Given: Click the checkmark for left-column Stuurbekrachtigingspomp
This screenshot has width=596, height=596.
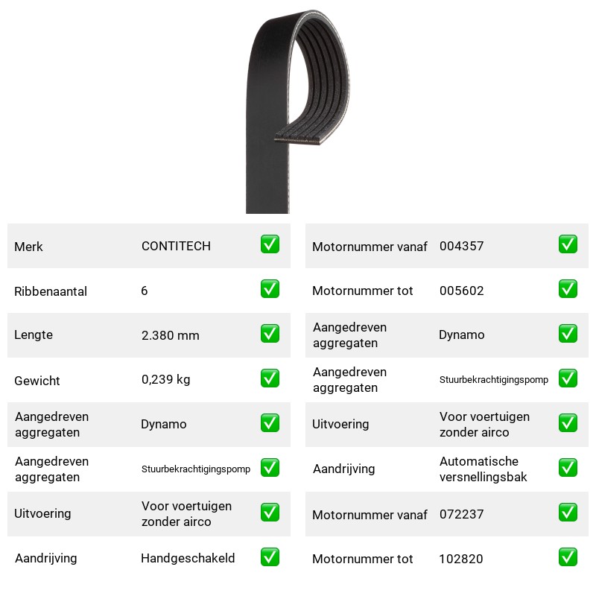Looking at the screenshot, I should 270,468.
